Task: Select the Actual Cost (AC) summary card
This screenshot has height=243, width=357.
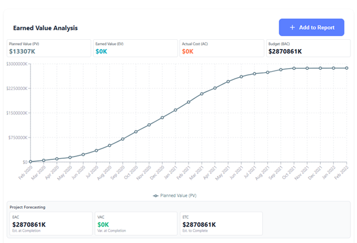Action: [x=222, y=48]
